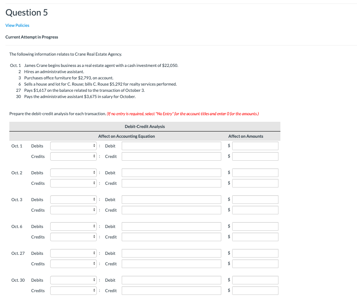Open the Oct. 3 Credits account dropdown
This screenshot has height=305, width=357.
click(73, 210)
